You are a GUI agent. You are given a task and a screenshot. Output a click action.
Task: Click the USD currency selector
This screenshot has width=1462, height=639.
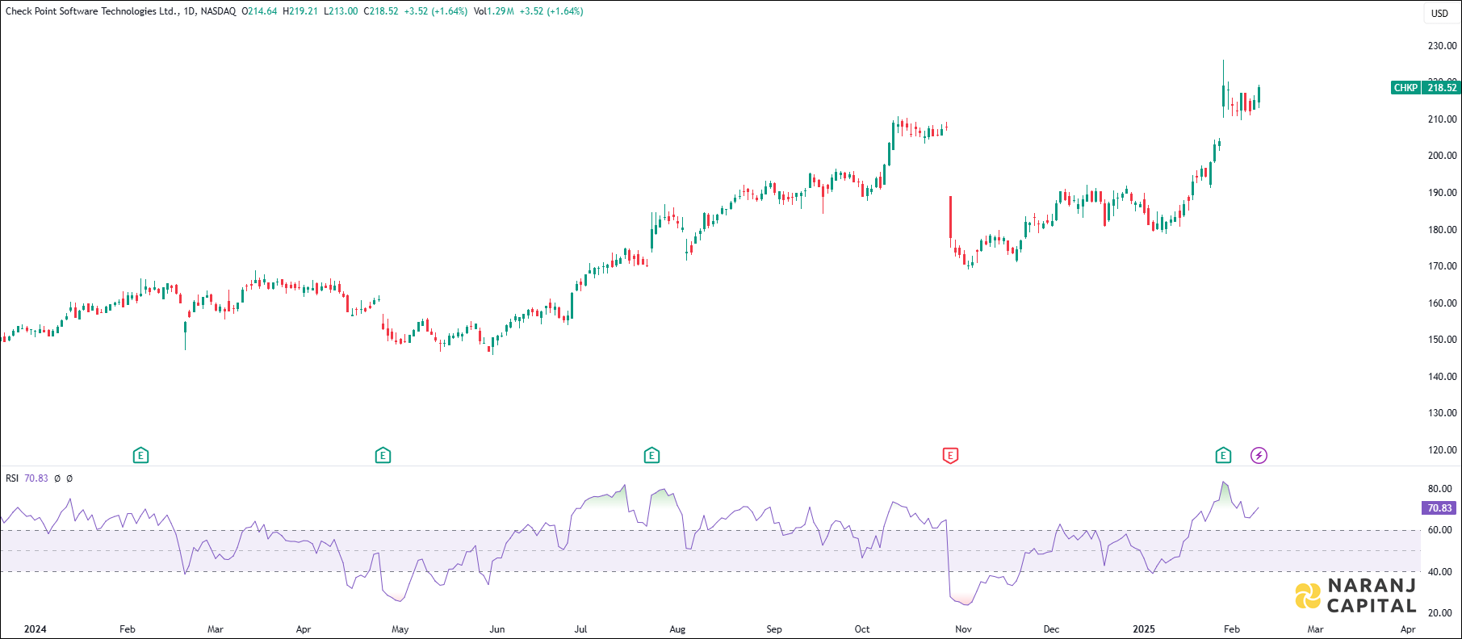coord(1440,13)
